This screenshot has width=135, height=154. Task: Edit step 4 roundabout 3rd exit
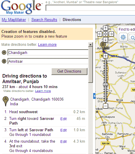64,142
